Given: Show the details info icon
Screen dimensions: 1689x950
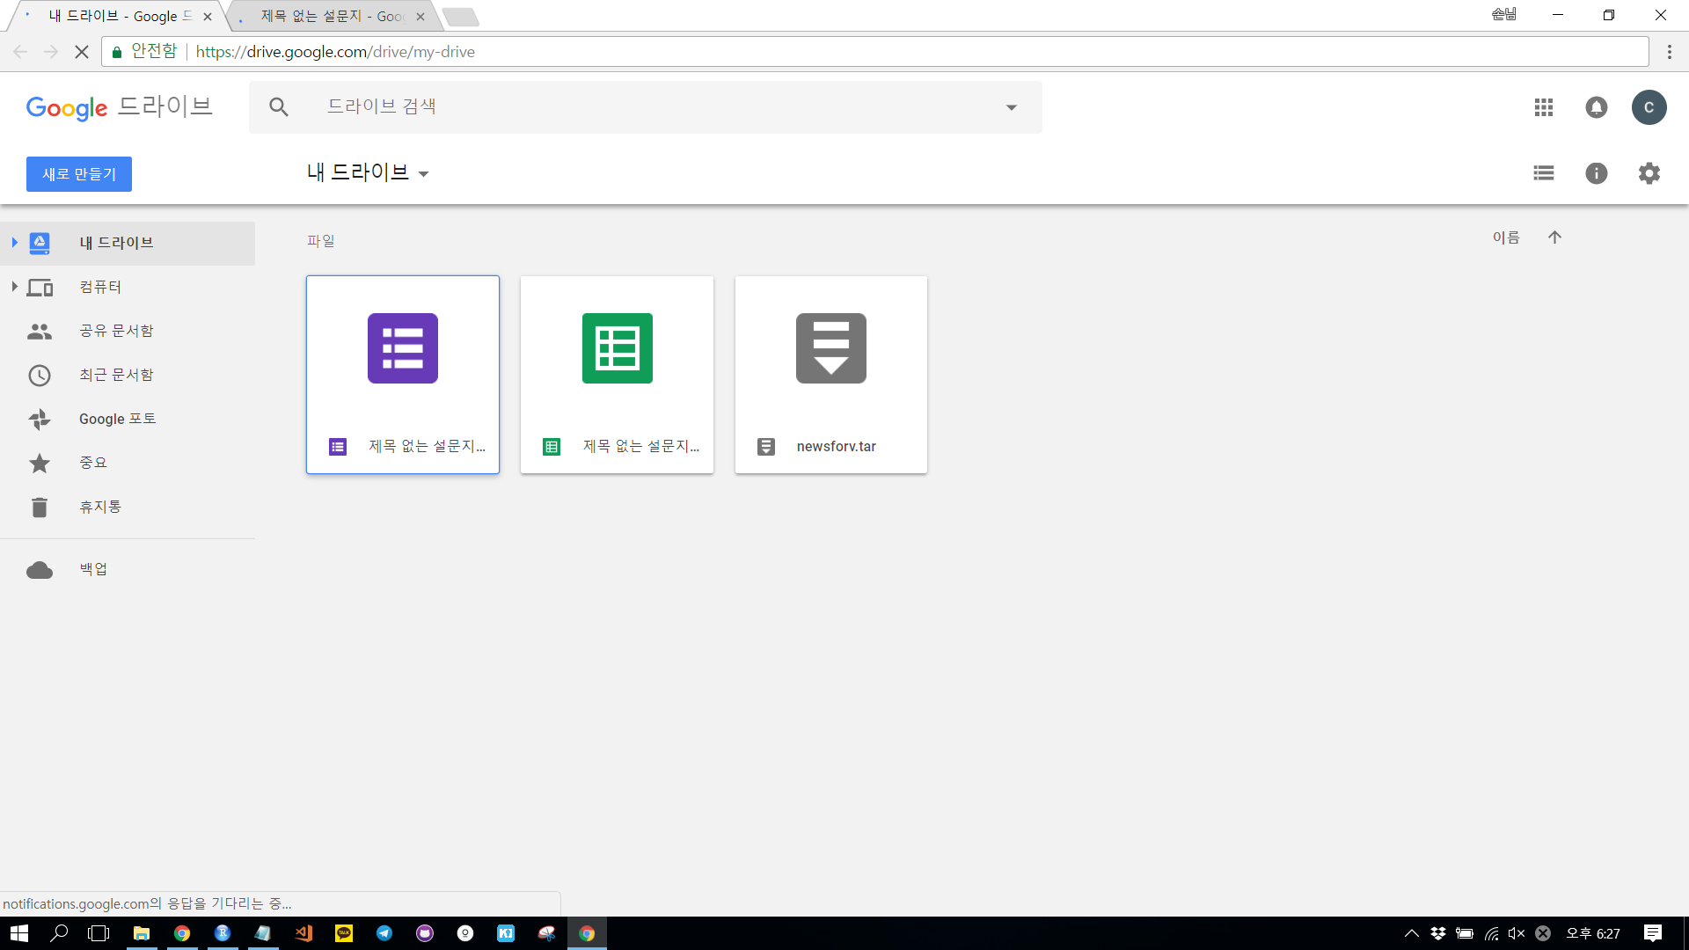Looking at the screenshot, I should coord(1596,173).
